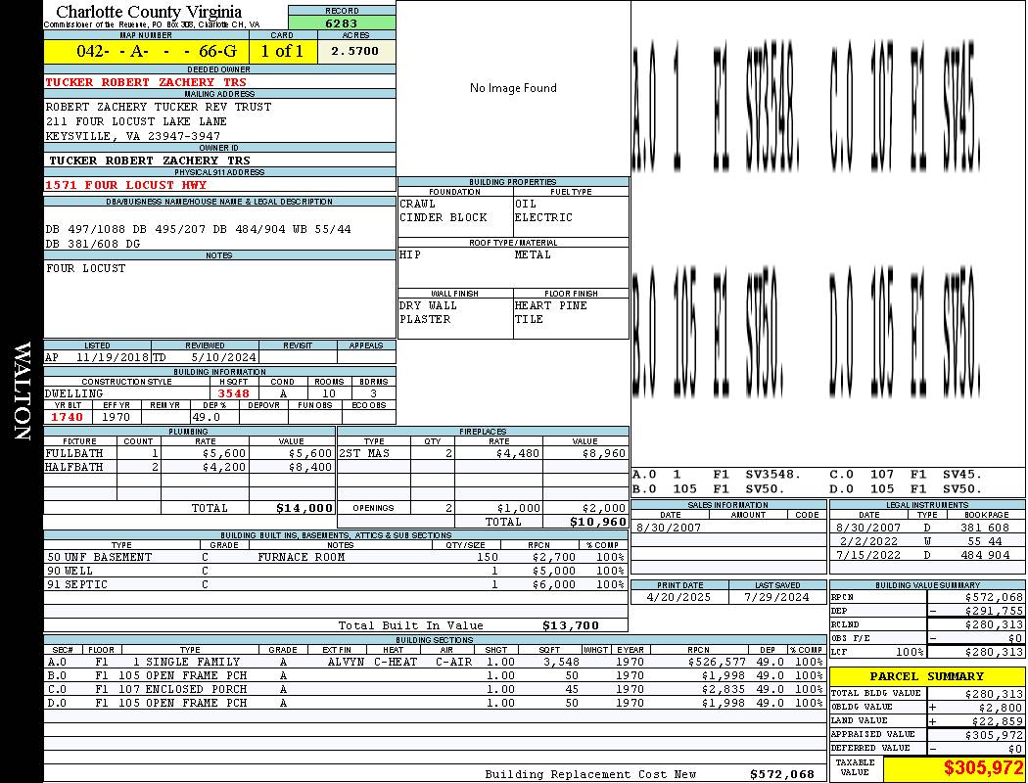
Task: Click the FULLBATH plumbing row
Action: pos(190,453)
